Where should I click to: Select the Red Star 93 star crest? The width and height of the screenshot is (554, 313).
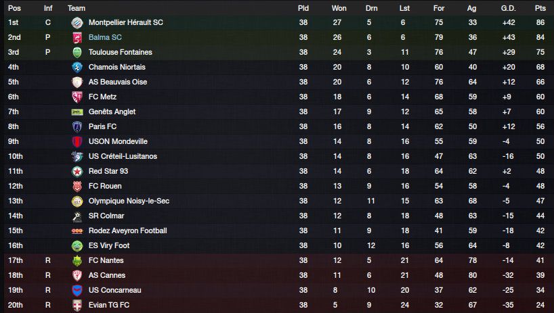coord(77,171)
